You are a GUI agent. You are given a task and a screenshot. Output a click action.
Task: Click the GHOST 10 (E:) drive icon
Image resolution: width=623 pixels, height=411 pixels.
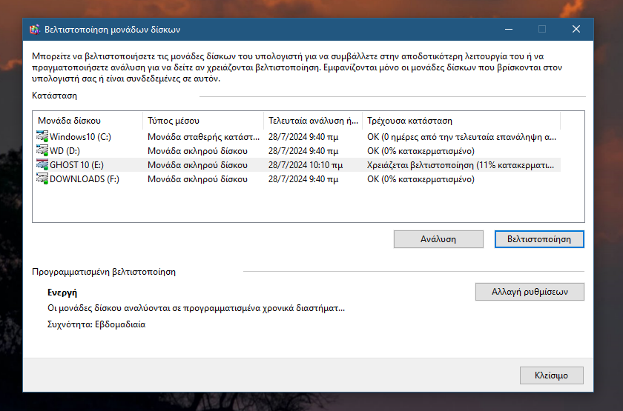[x=42, y=164]
